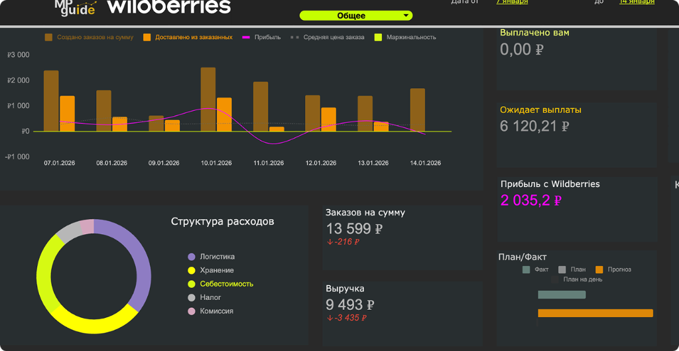This screenshot has height=351, width=679.
Task: Click the lime Себестоимость legend dot
Action: 192,284
